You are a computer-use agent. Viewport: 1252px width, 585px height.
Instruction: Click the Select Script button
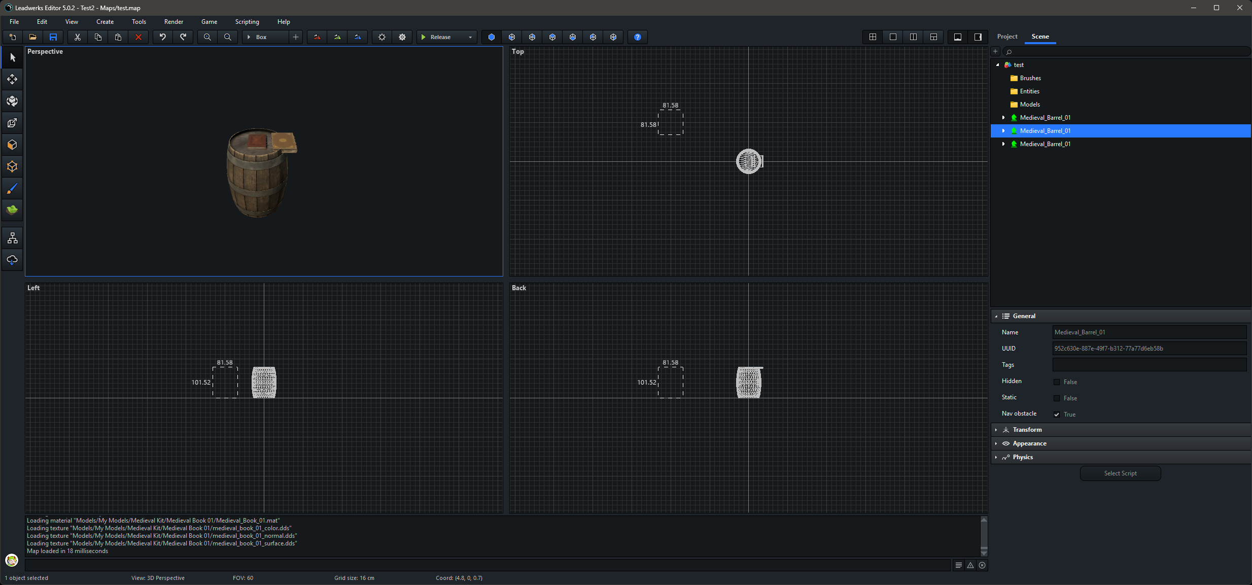[1120, 473]
